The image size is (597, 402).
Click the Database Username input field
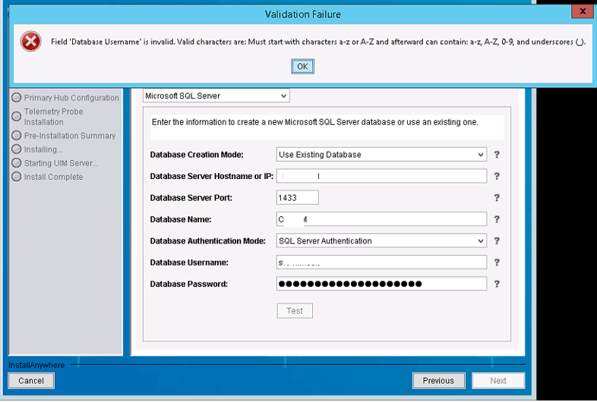tap(381, 262)
